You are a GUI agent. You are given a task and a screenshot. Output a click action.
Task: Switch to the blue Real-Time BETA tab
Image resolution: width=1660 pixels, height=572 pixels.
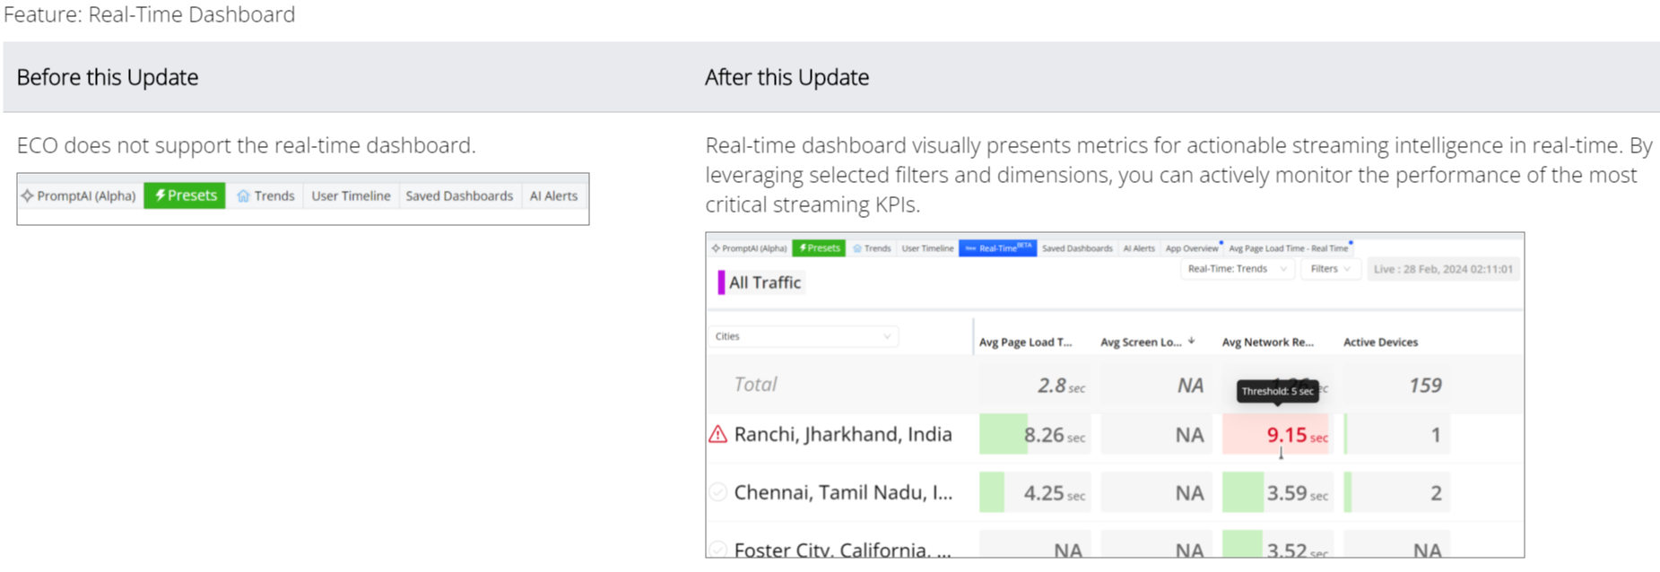point(997,248)
